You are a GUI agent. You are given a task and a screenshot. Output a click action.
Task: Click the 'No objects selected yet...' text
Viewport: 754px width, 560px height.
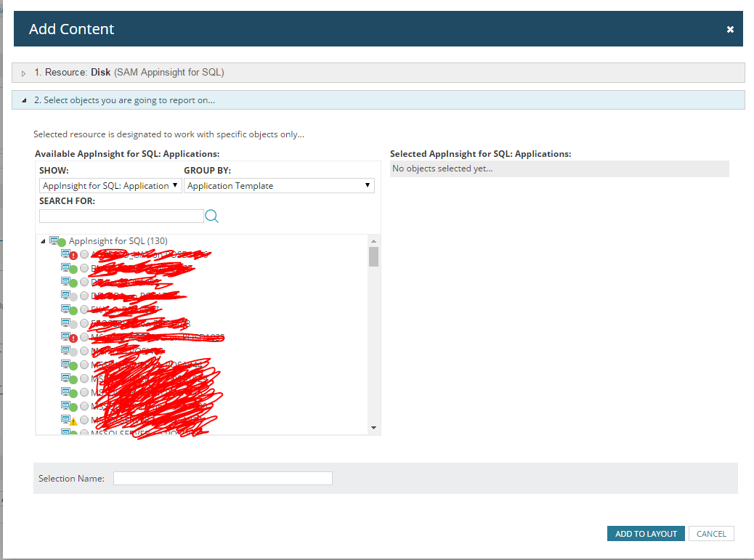(x=442, y=169)
